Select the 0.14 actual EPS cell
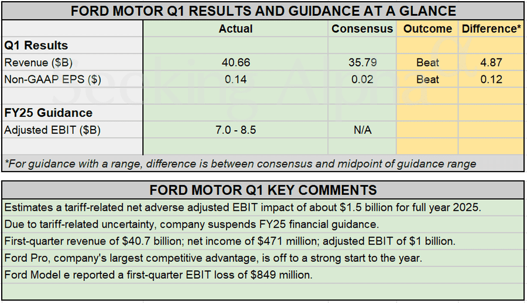This screenshot has width=527, height=303. tap(235, 79)
